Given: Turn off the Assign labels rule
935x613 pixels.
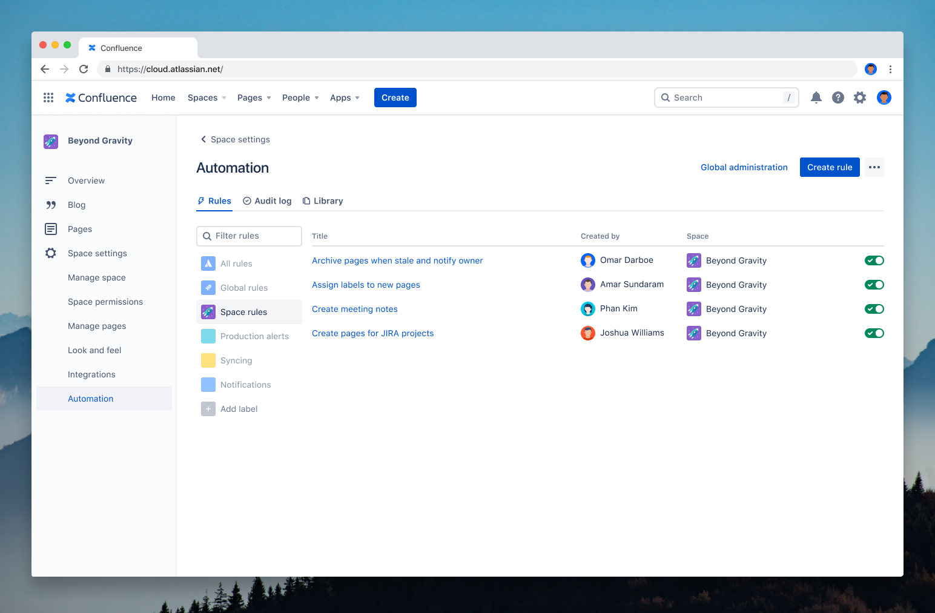Looking at the screenshot, I should point(874,284).
